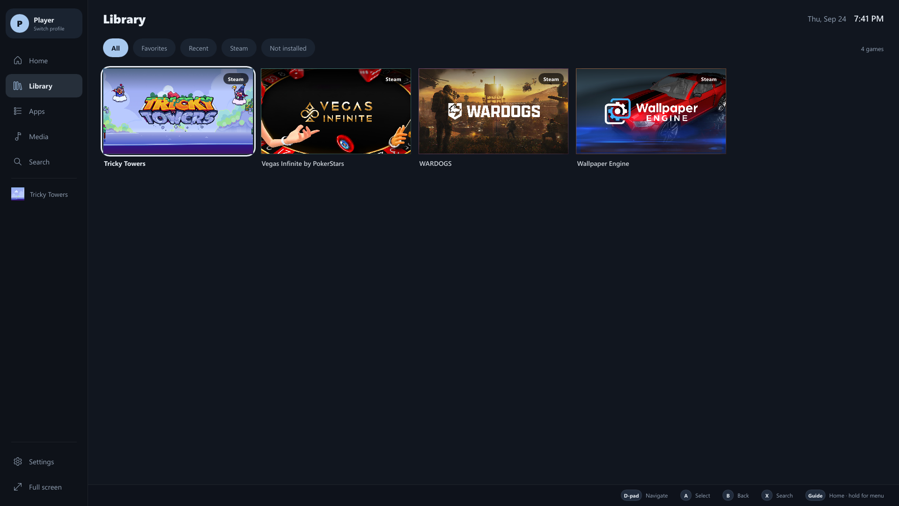Open the WARDOGS game thumbnail
This screenshot has height=506, width=899.
coord(494,111)
